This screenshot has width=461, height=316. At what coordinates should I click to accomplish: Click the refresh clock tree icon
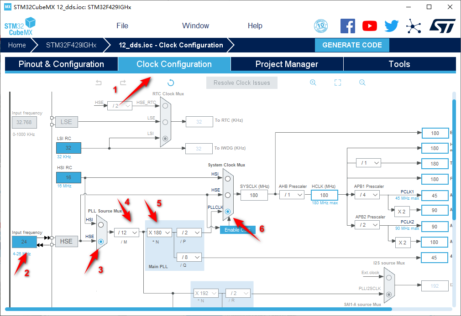point(171,83)
